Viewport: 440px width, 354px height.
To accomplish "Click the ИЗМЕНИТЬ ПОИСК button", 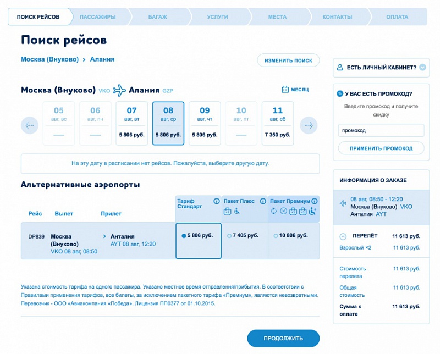I will pos(288,60).
